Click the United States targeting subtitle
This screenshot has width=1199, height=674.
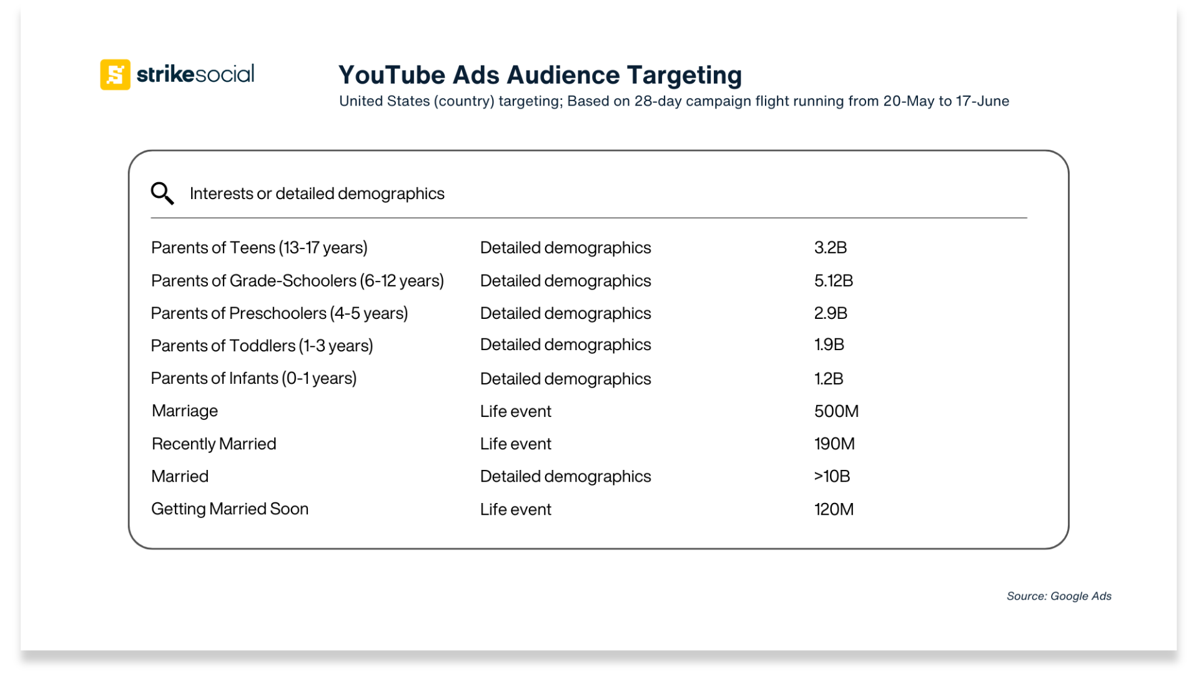(x=674, y=101)
